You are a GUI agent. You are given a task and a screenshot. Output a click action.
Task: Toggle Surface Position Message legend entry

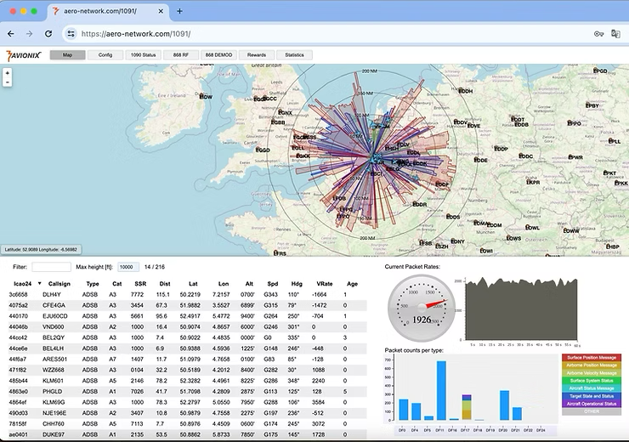[591, 357]
